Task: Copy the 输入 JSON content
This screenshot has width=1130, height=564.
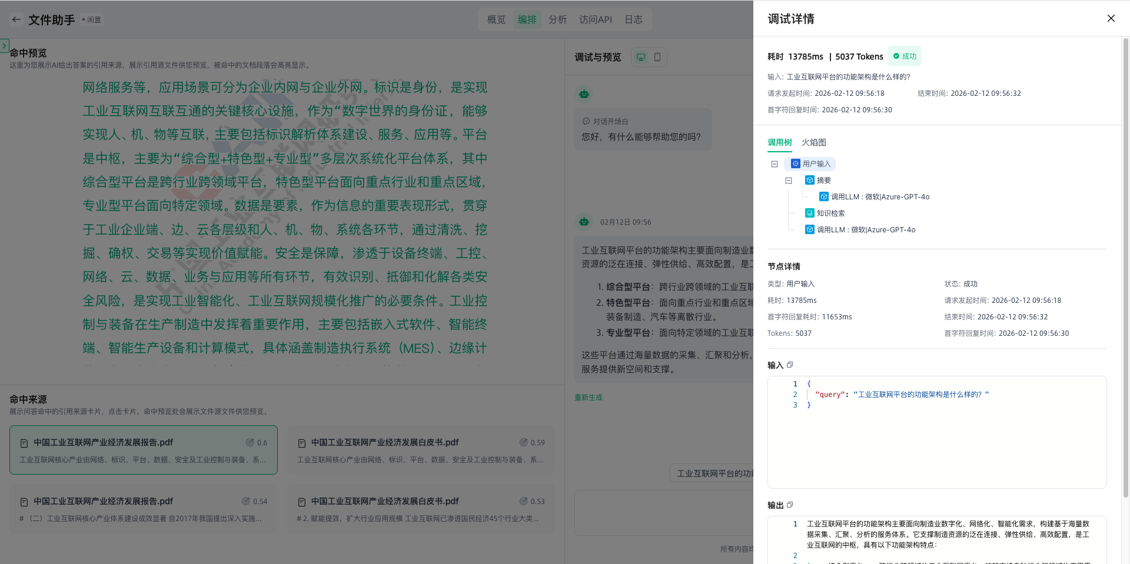Action: click(x=790, y=365)
